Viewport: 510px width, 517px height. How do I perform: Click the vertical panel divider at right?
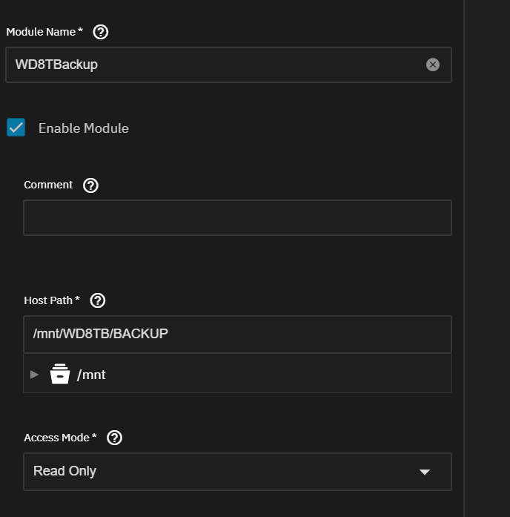(464, 258)
